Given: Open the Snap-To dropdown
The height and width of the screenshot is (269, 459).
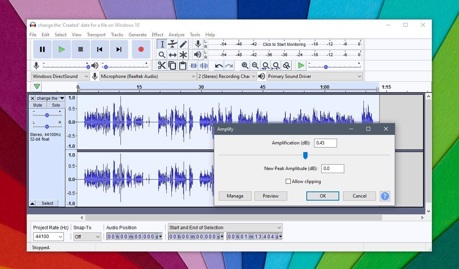Looking at the screenshot, I should coord(87,237).
